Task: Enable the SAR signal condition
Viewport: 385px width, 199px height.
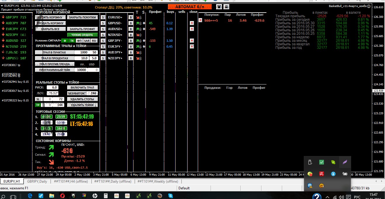Action: [x=87, y=41]
